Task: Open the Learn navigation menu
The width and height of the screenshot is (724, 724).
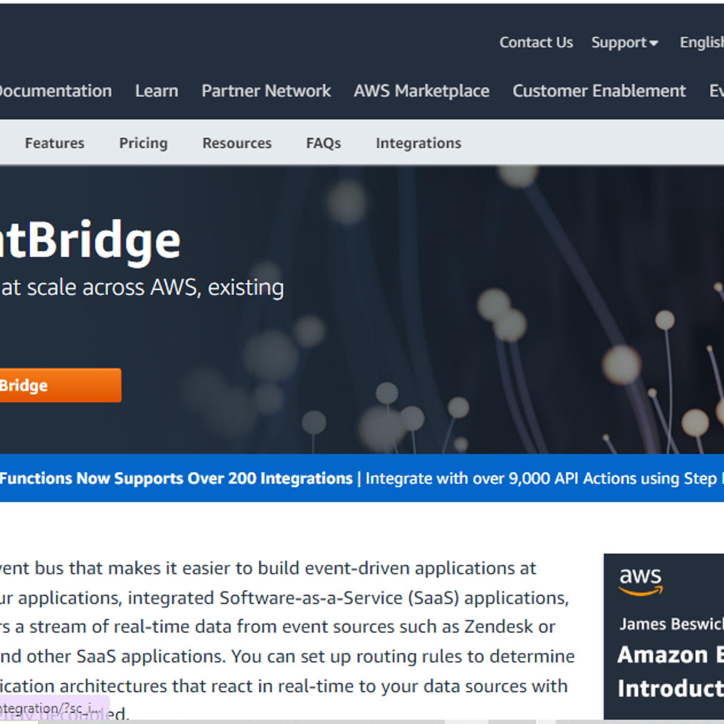Action: point(157,91)
